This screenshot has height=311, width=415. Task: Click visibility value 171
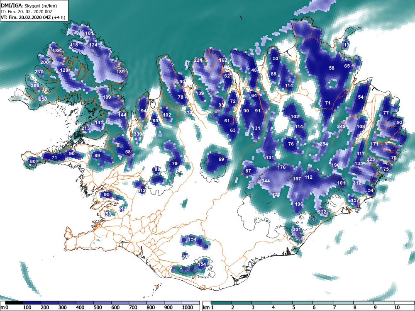pyautogui.click(x=374, y=144)
